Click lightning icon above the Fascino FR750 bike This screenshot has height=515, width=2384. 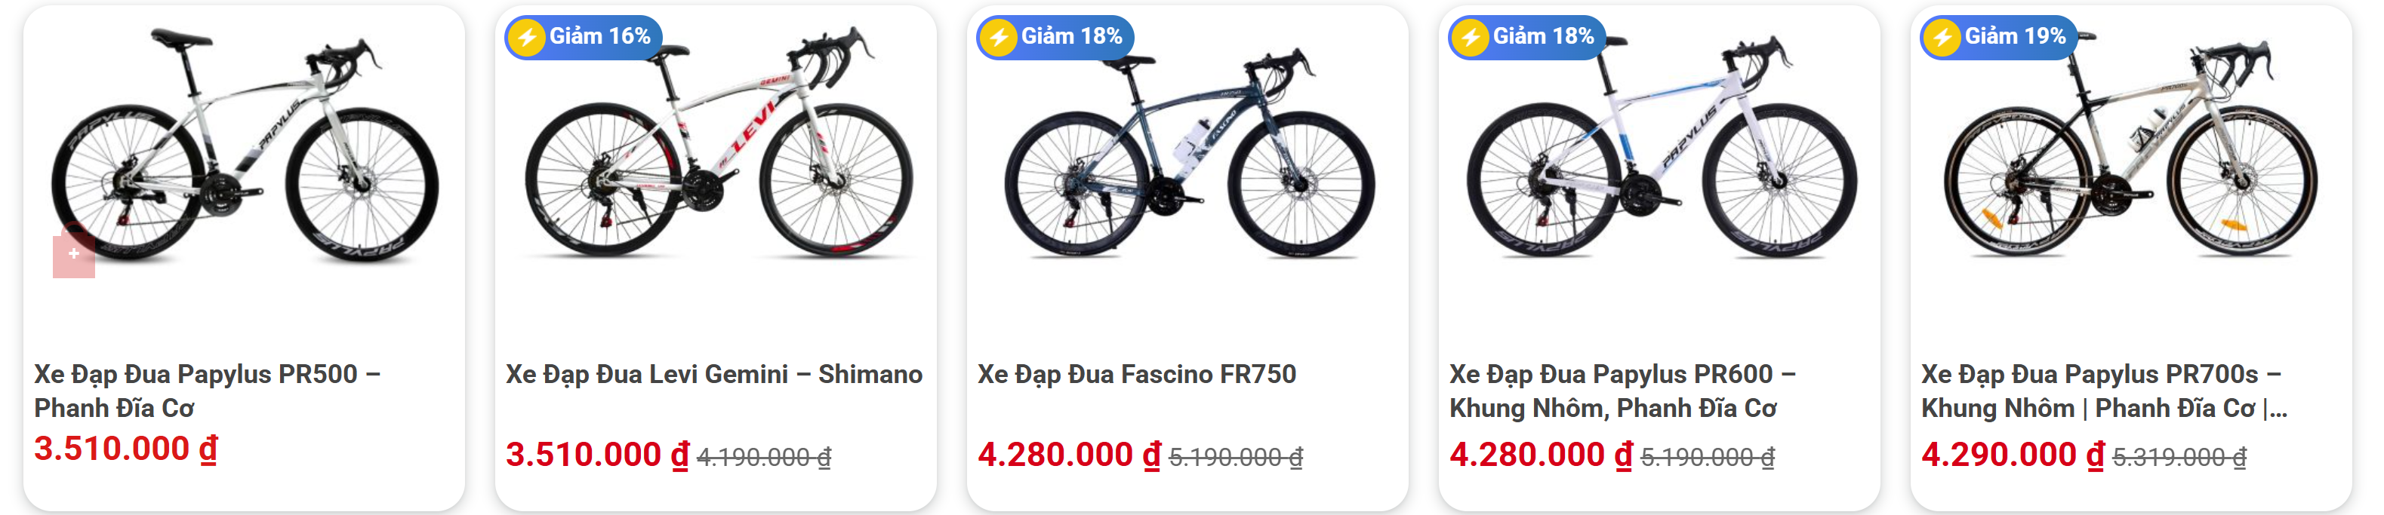[999, 38]
